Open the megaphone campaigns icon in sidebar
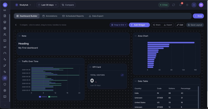The width and height of the screenshot is (208, 109). [5, 47]
